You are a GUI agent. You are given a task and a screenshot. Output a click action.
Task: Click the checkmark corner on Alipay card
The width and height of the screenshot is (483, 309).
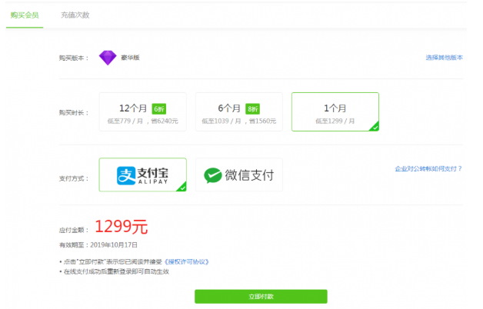tap(182, 186)
